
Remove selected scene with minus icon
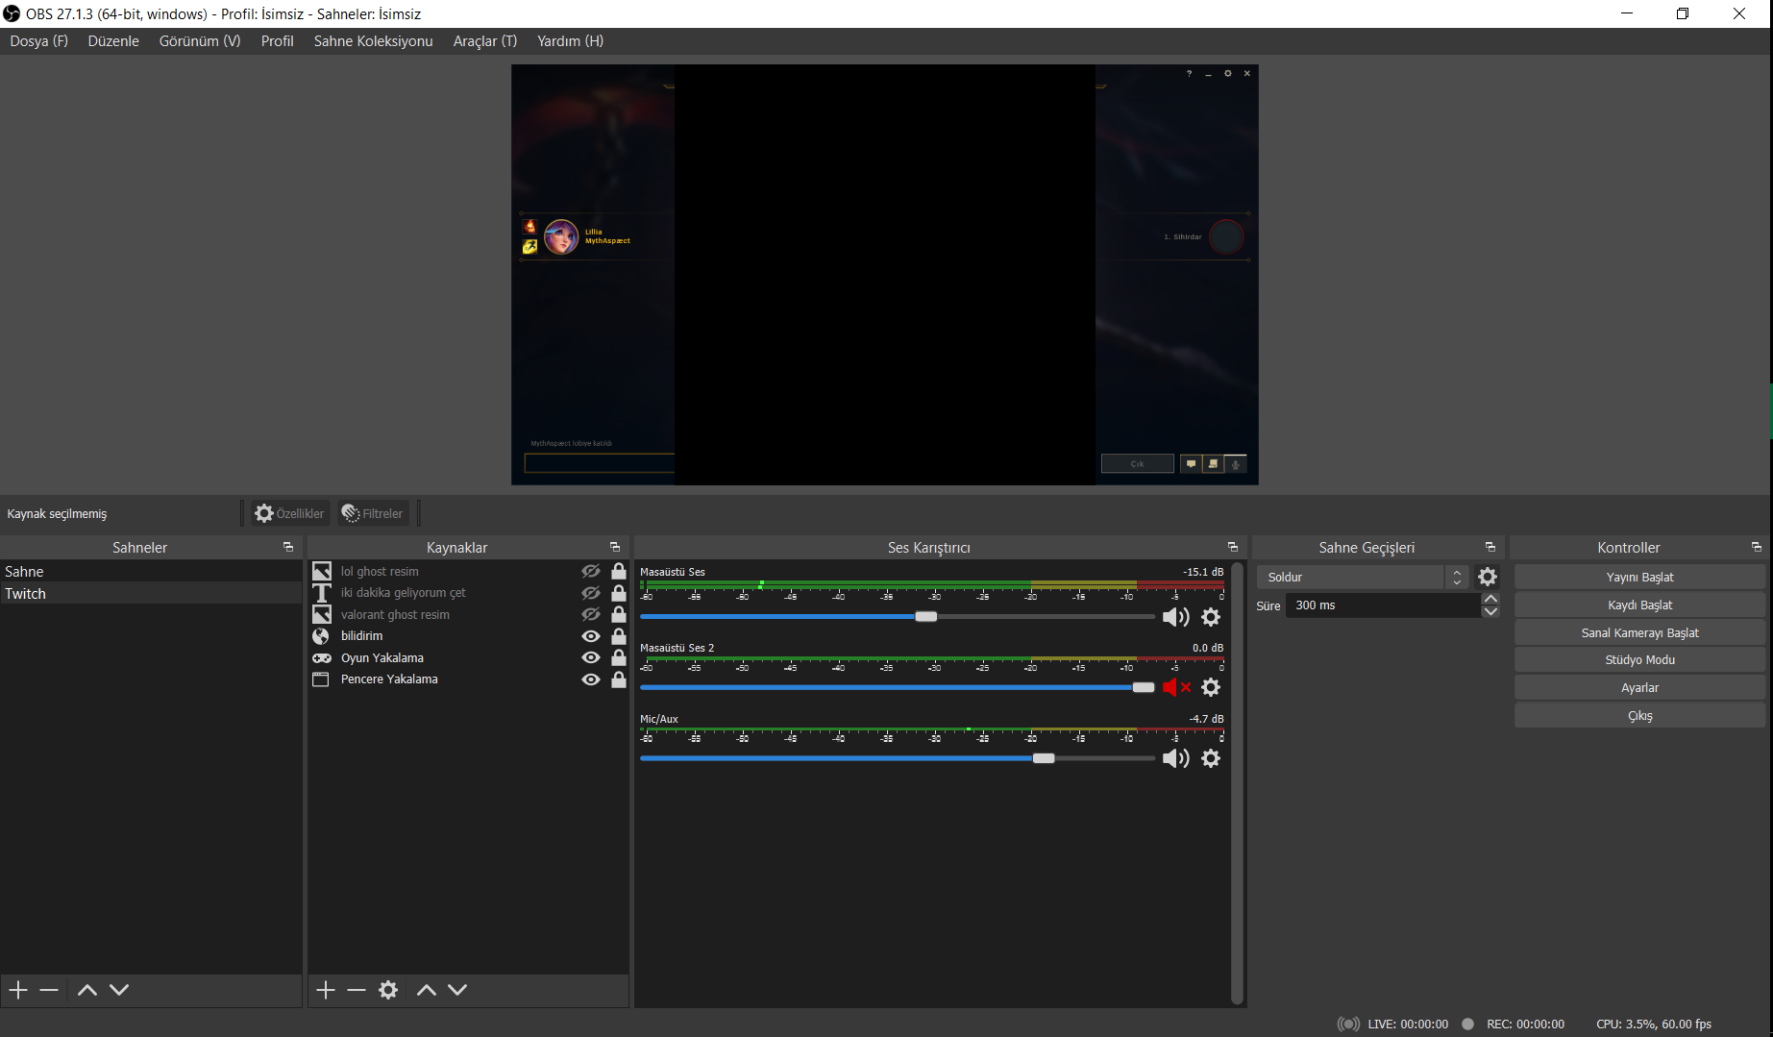coord(49,990)
